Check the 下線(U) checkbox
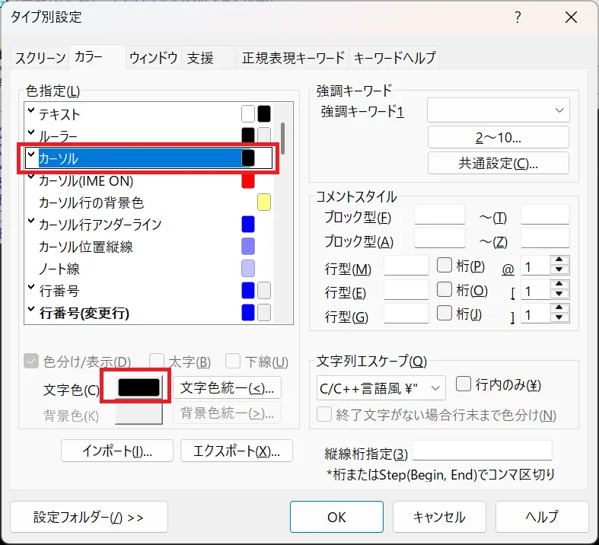 click(233, 361)
